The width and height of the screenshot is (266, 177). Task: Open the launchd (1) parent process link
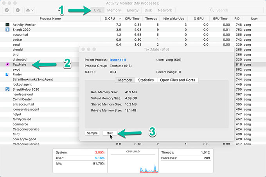coord(118,60)
